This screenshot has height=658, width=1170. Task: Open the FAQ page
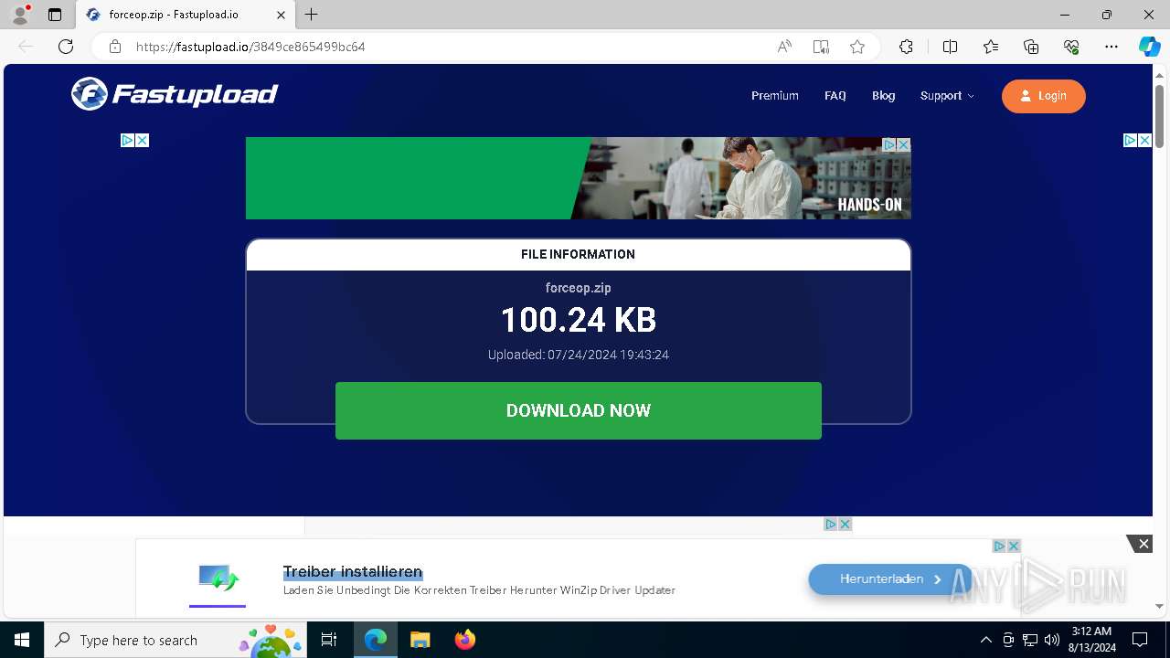(835, 96)
